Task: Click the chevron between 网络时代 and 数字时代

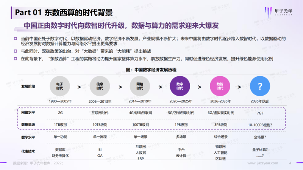Action: [160, 87]
